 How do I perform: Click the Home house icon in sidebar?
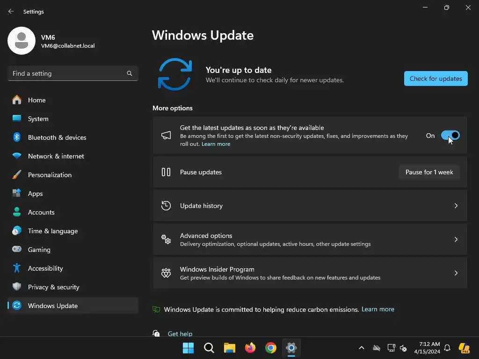[17, 100]
